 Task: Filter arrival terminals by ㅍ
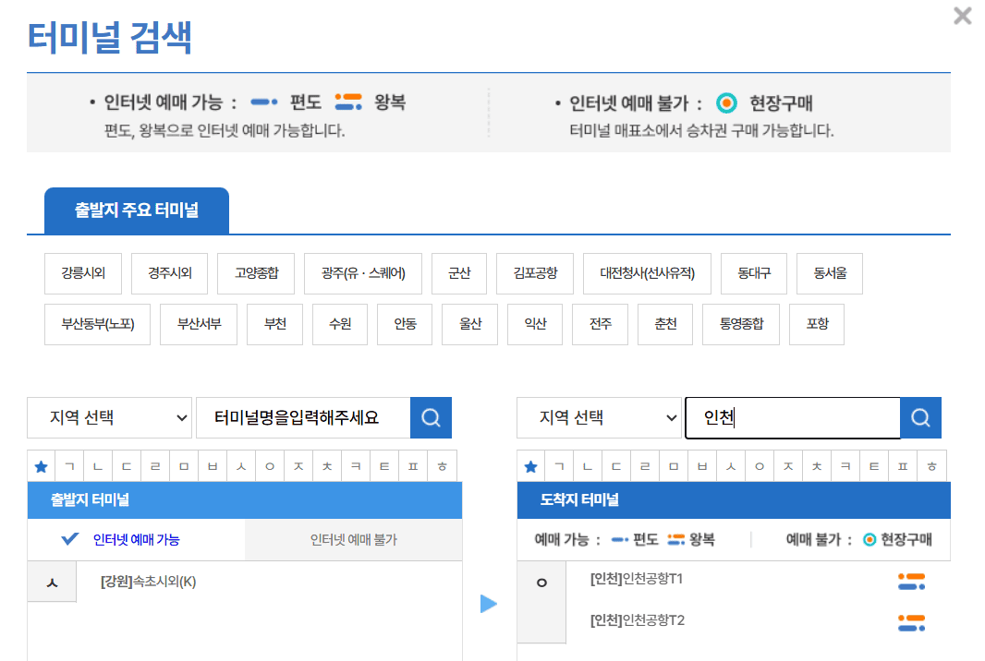[903, 466]
